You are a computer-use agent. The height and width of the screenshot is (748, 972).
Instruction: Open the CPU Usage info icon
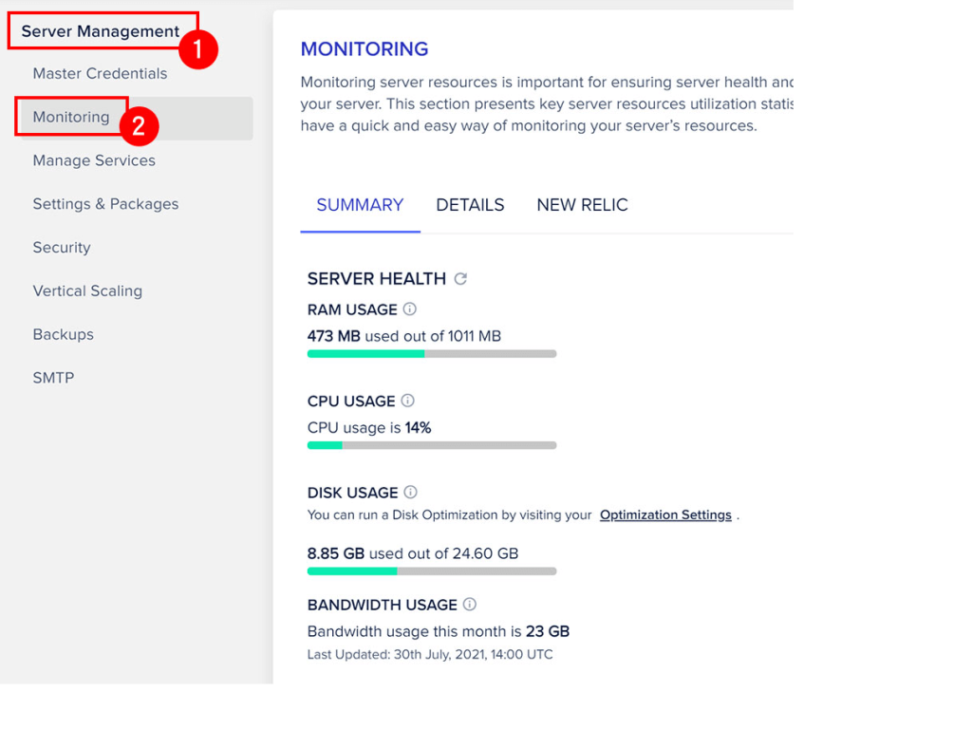(407, 401)
